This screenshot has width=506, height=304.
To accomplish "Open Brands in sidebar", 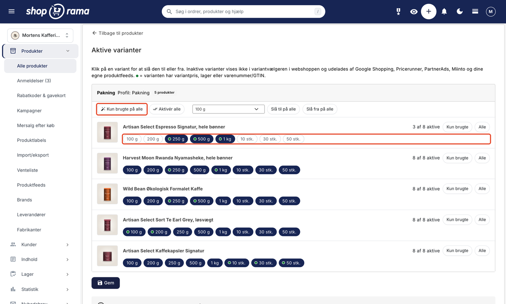I will click(25, 200).
